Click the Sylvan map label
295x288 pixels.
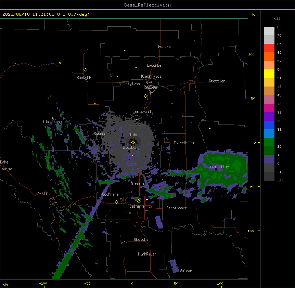[x=133, y=84]
